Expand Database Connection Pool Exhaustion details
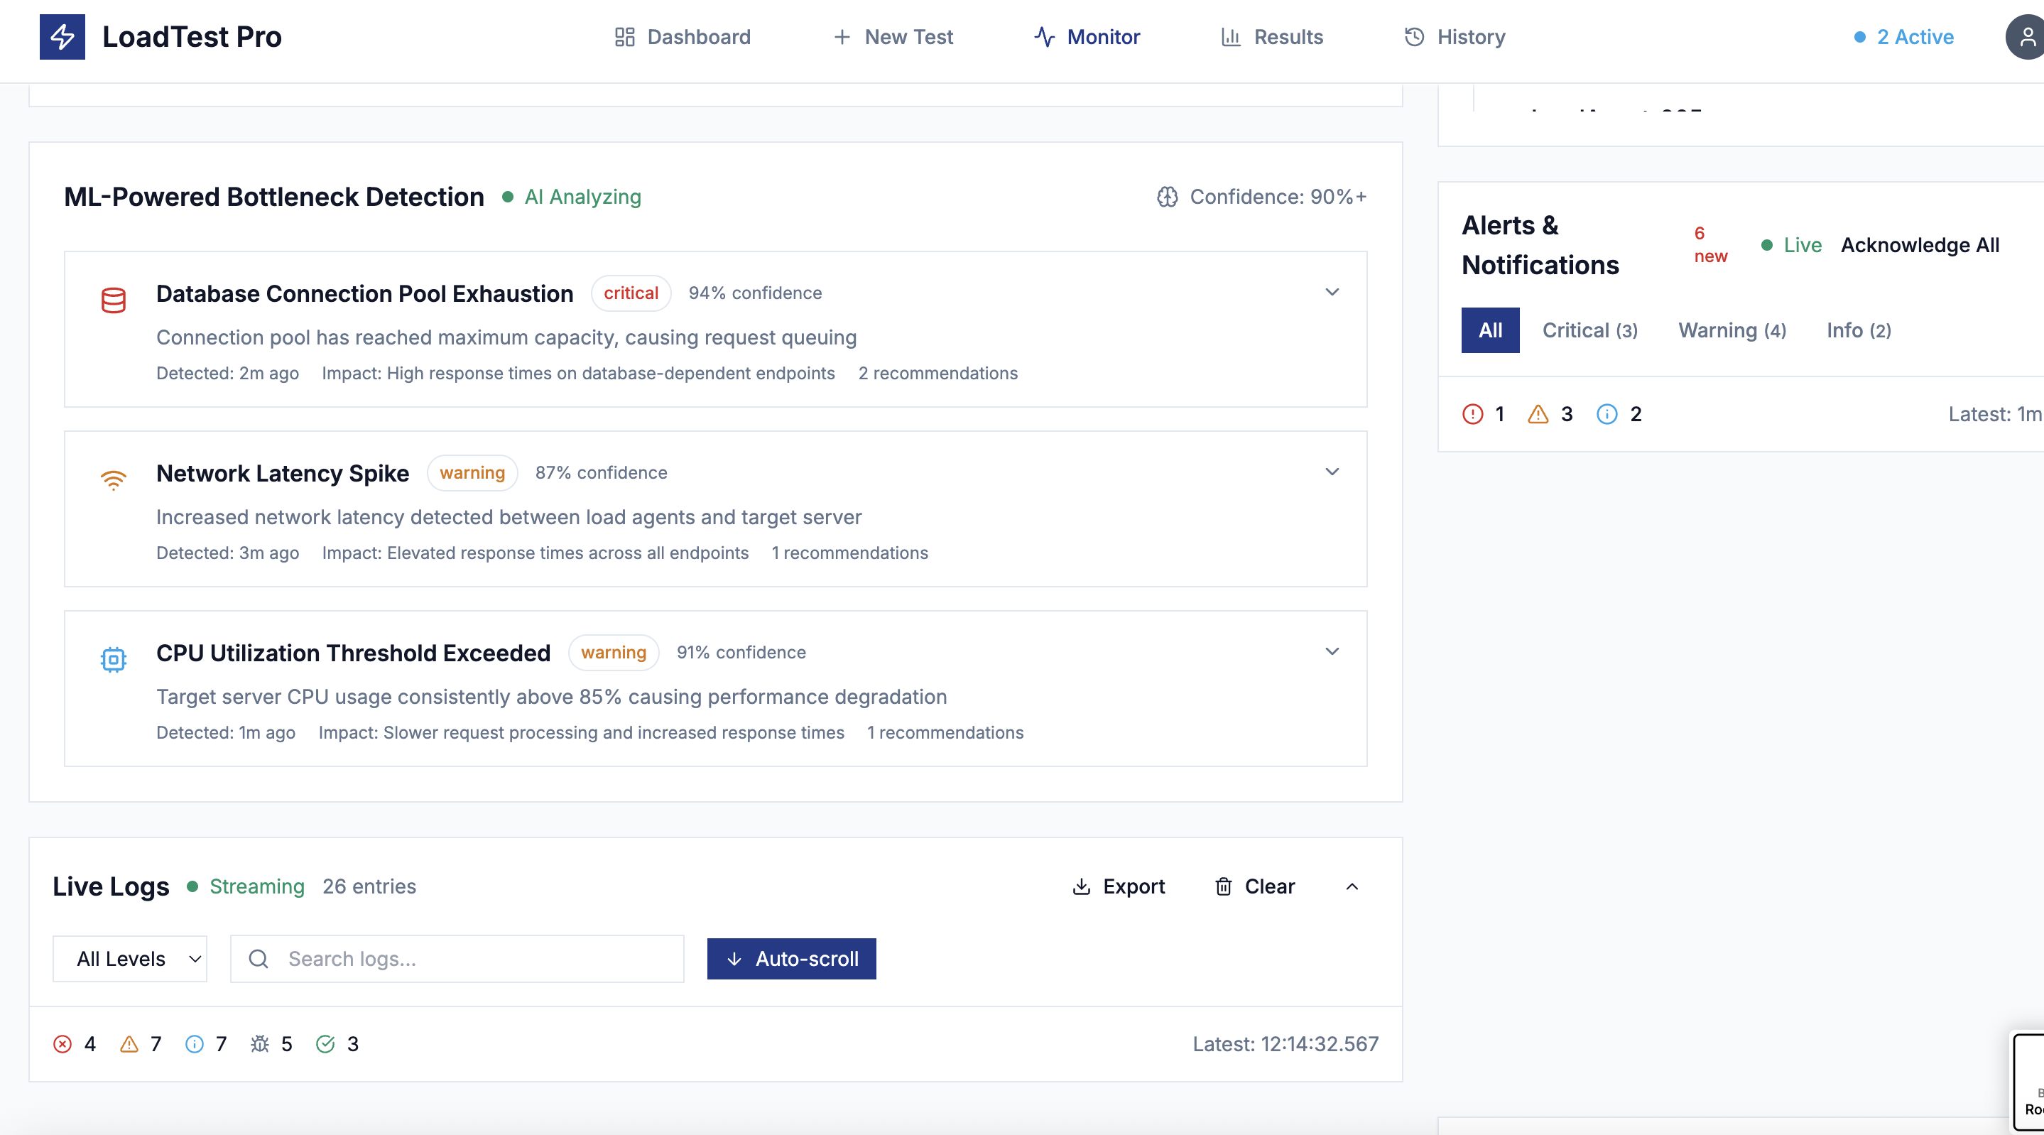 (x=1332, y=292)
